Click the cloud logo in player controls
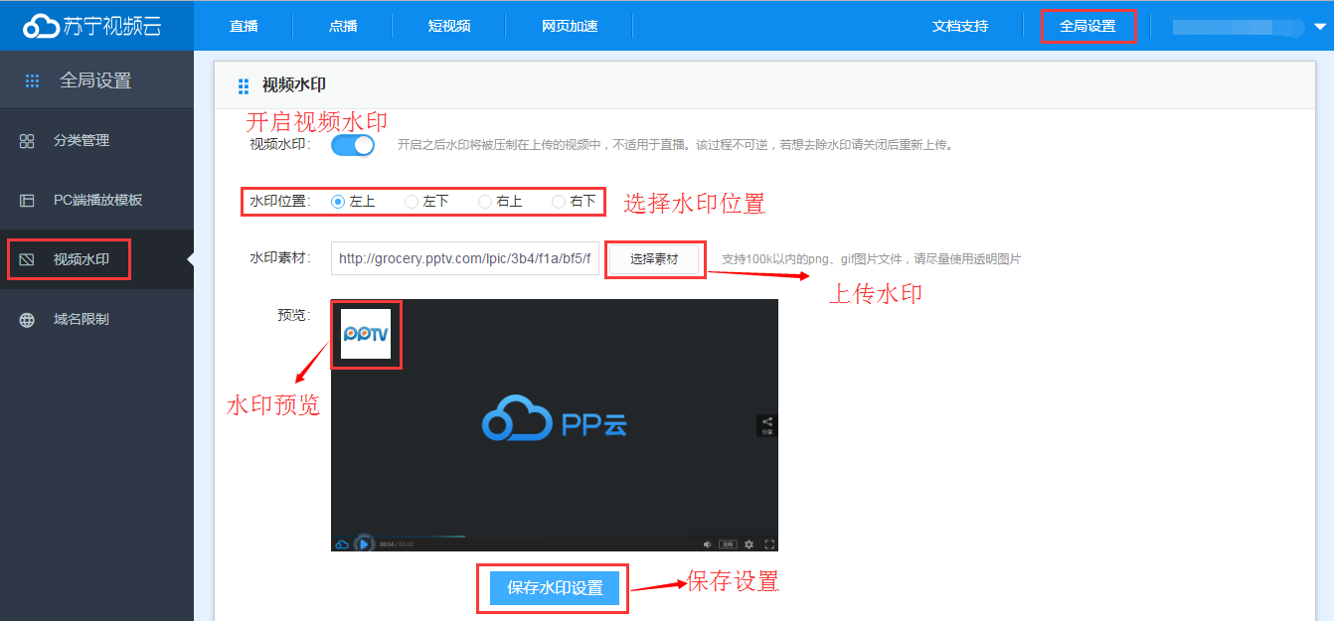Viewport: 1334px width, 621px height. point(342,544)
